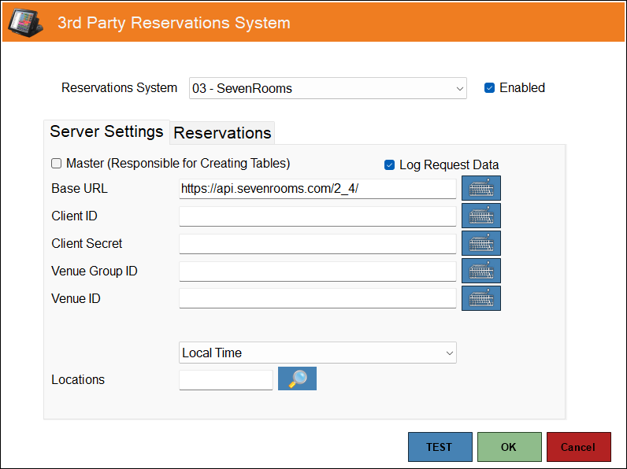This screenshot has height=469, width=627.
Task: Click the Locations text box
Action: pyautogui.click(x=226, y=380)
